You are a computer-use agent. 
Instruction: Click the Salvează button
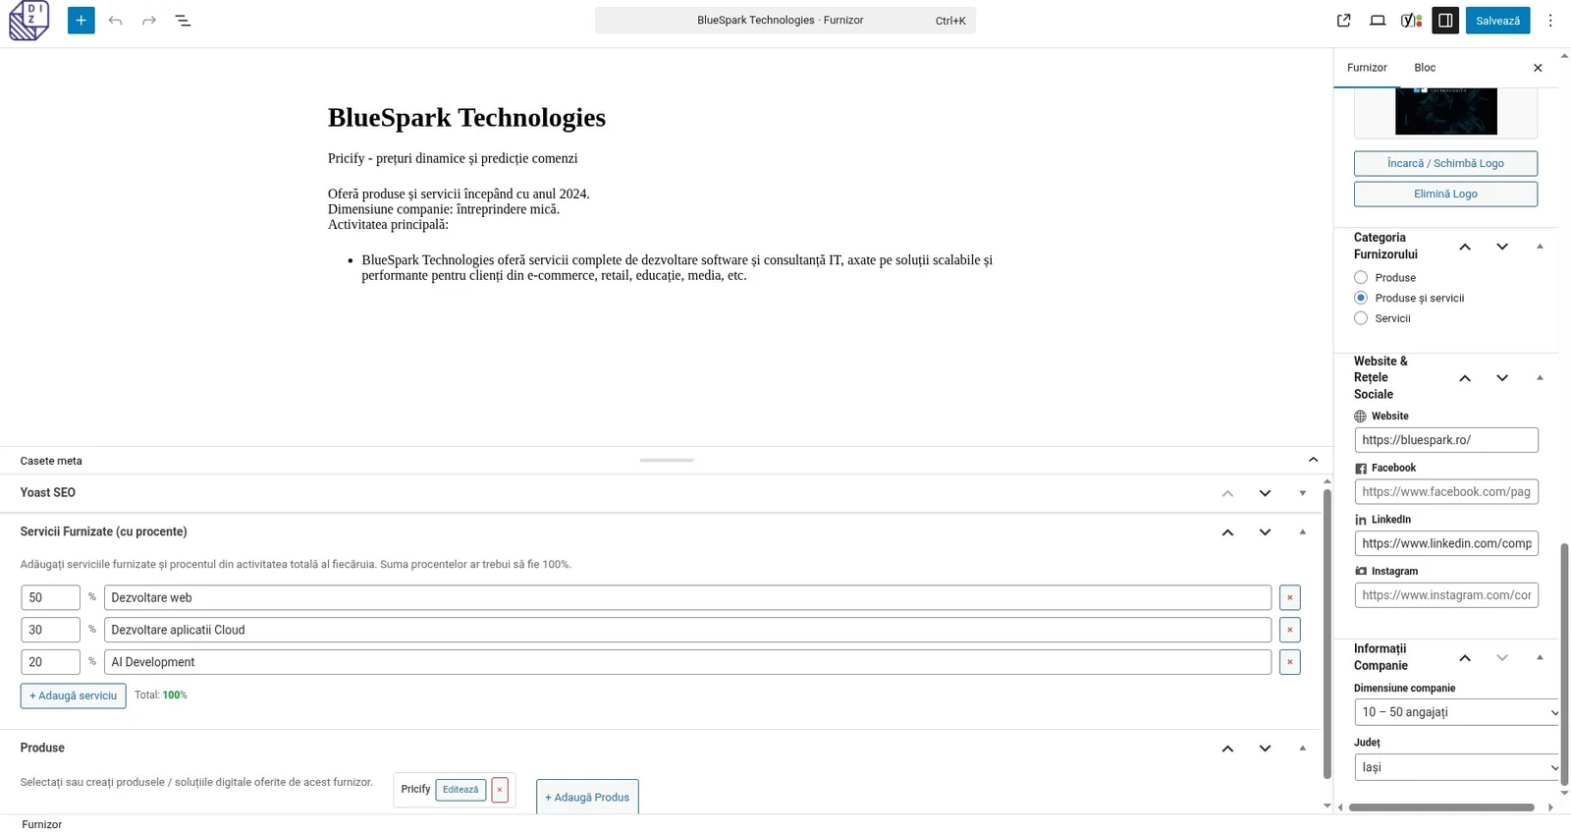click(1497, 21)
